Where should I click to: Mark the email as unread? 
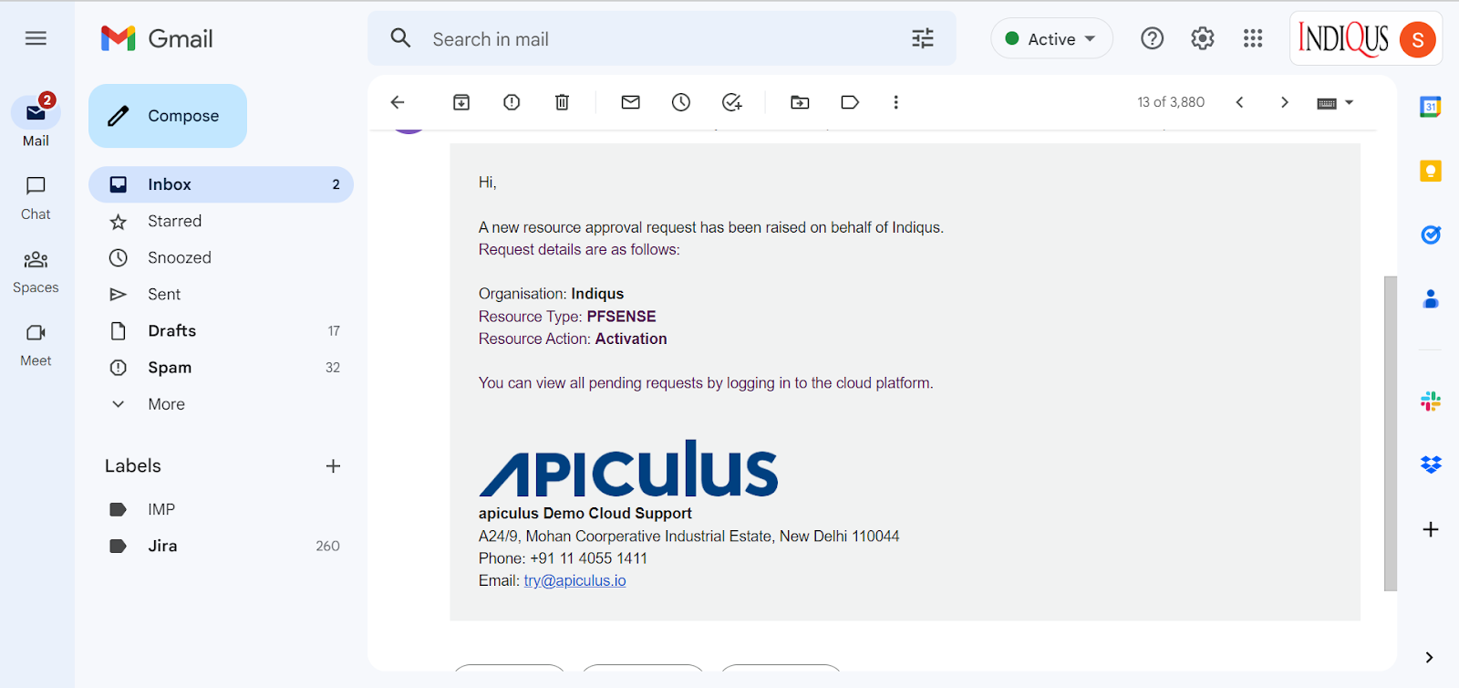tap(630, 102)
